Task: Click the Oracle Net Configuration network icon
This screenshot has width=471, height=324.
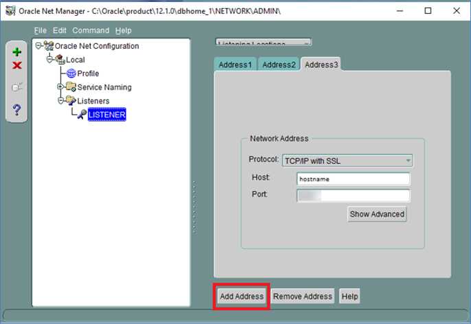Action: (x=49, y=46)
